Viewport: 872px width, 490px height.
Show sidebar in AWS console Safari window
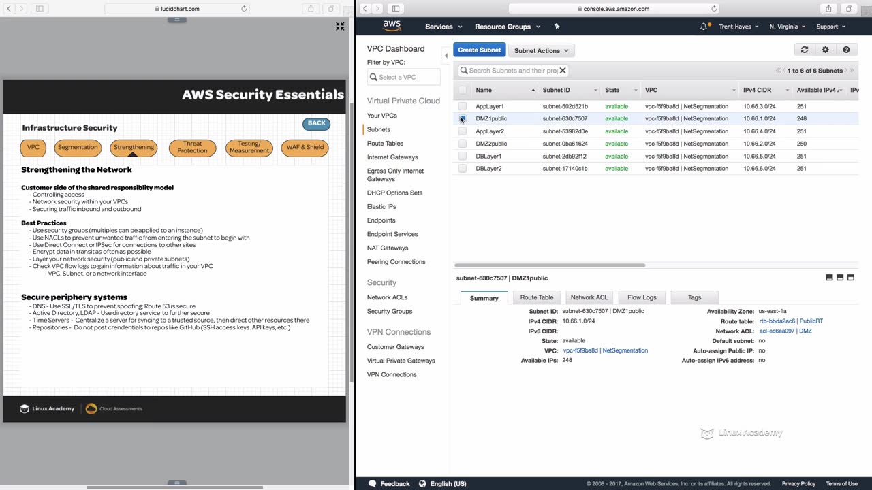click(396, 9)
